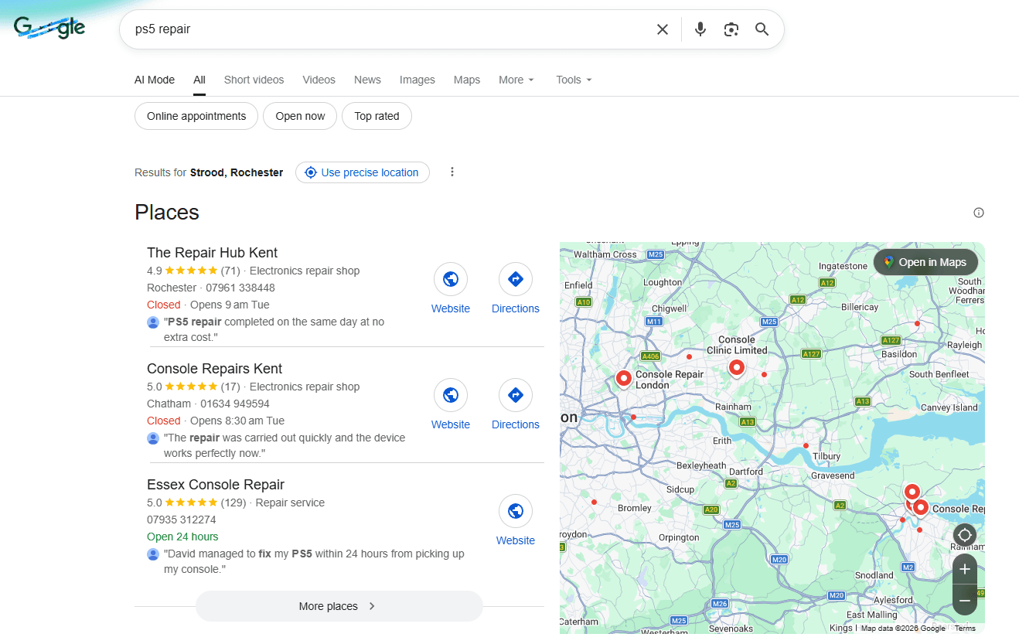
Task: Center map on my current location
Action: tap(964, 535)
